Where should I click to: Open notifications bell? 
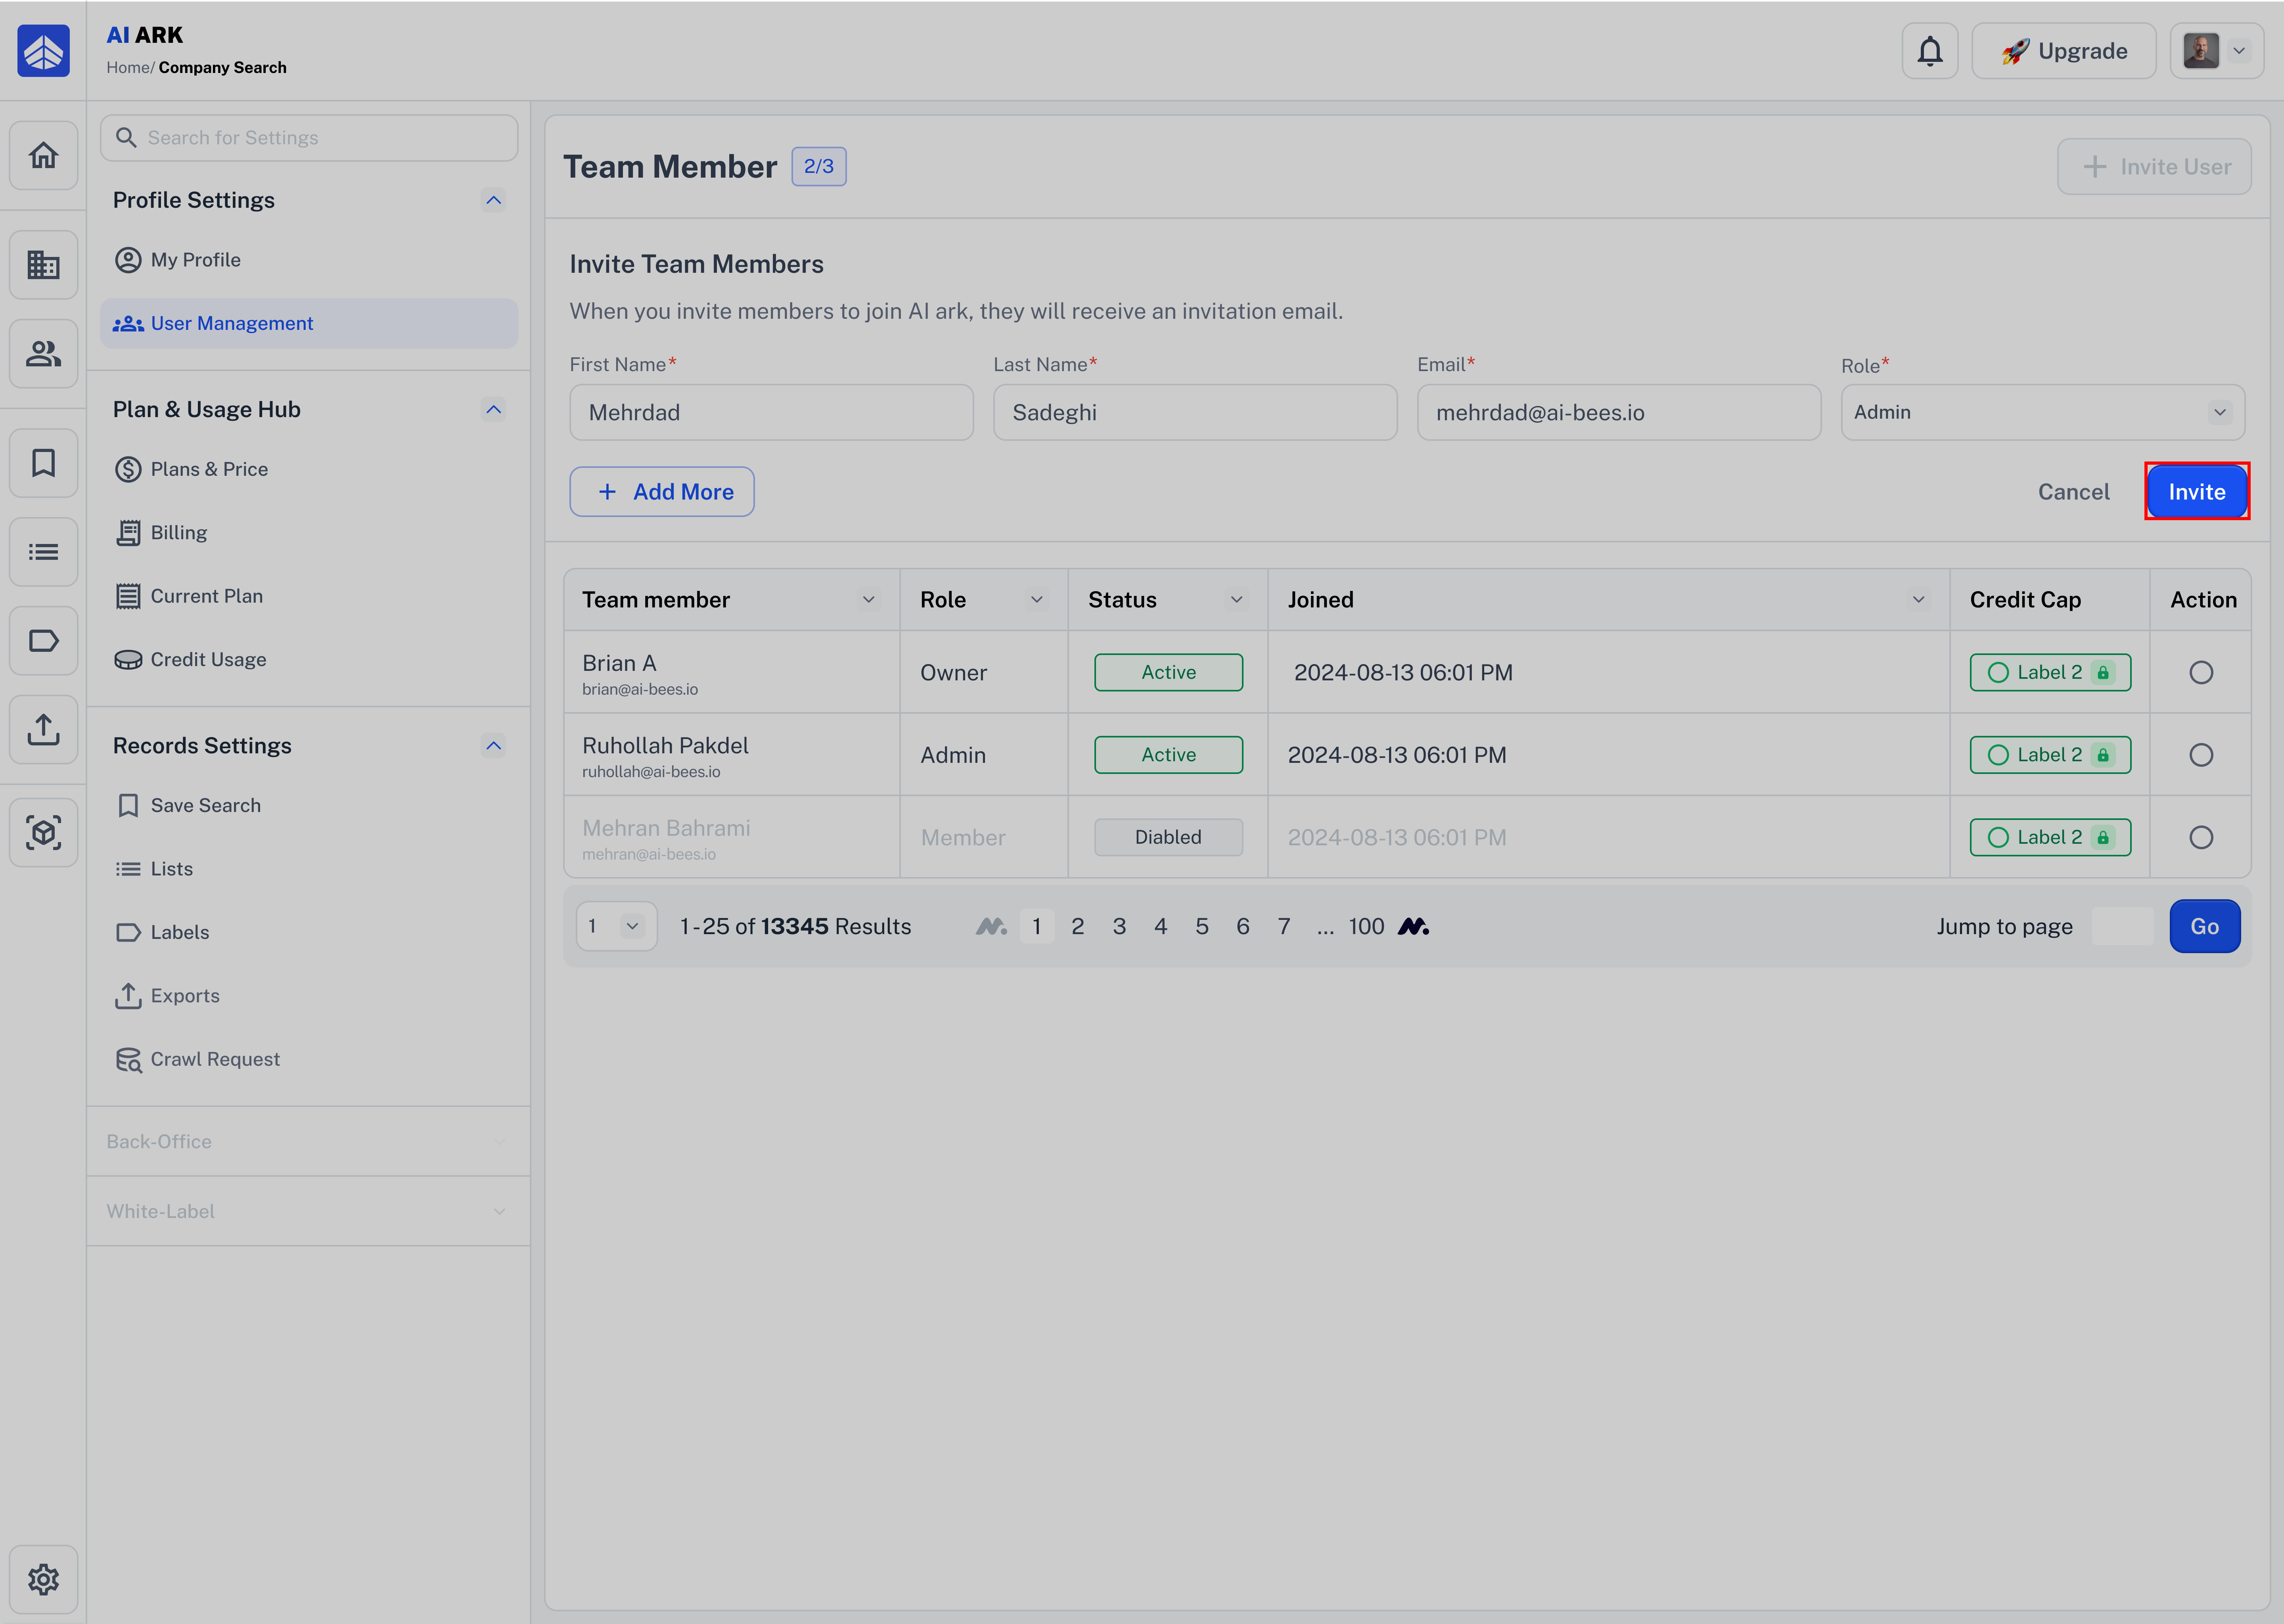pos(1929,51)
